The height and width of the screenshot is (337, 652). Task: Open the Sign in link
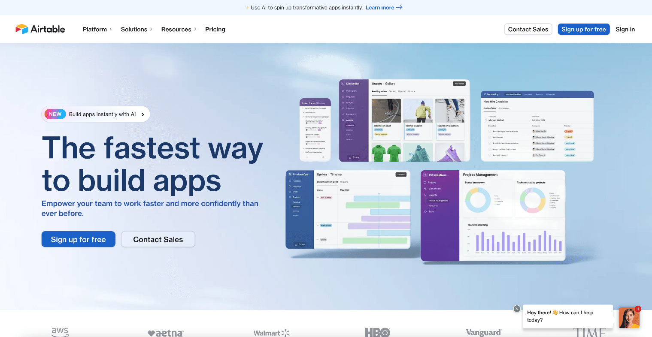click(x=625, y=29)
